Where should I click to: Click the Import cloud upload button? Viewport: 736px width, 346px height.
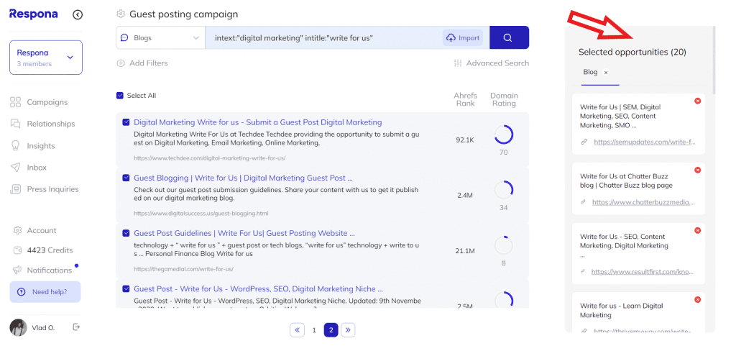click(463, 38)
